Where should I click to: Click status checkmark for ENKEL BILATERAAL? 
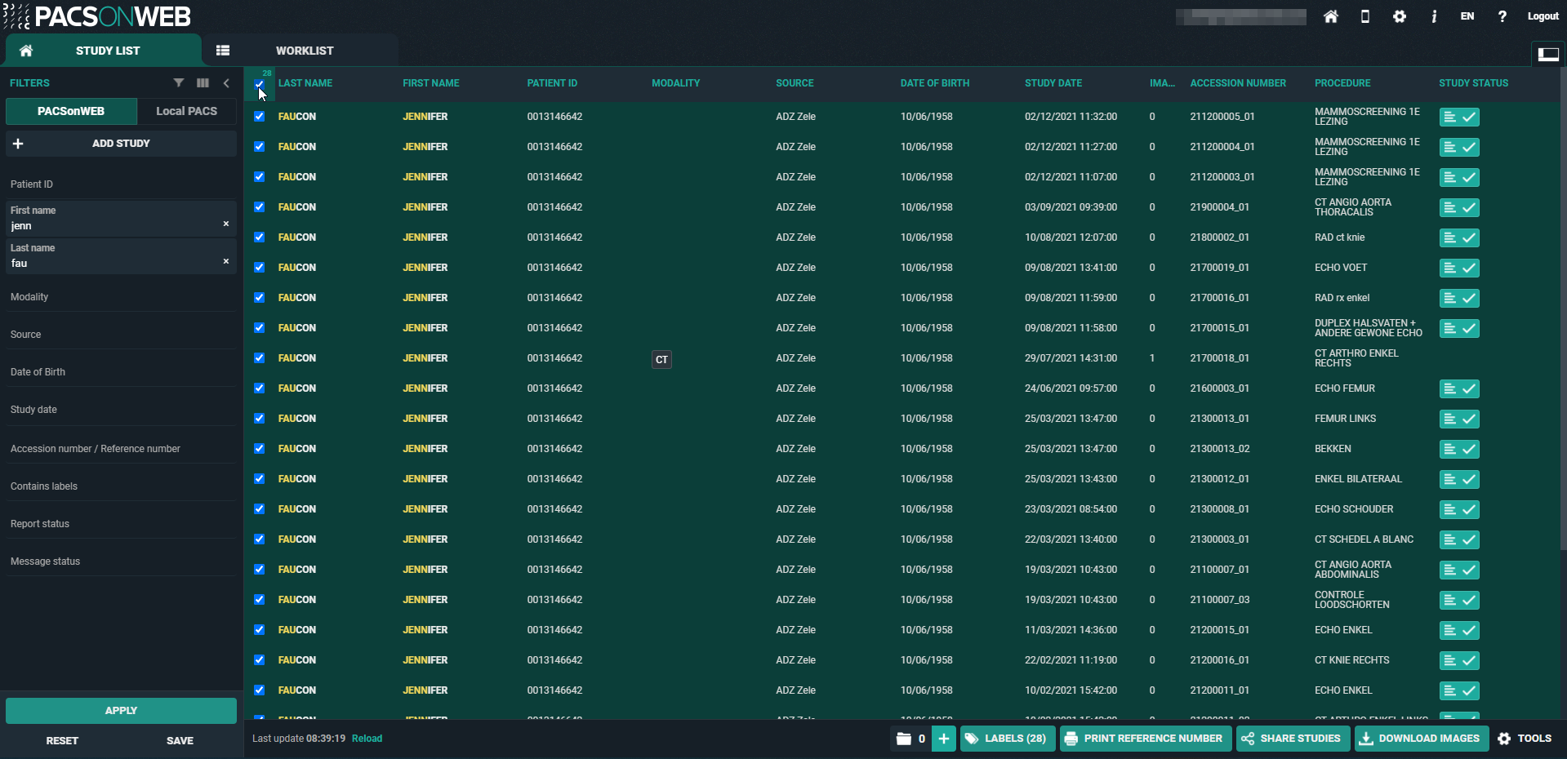tap(1469, 479)
